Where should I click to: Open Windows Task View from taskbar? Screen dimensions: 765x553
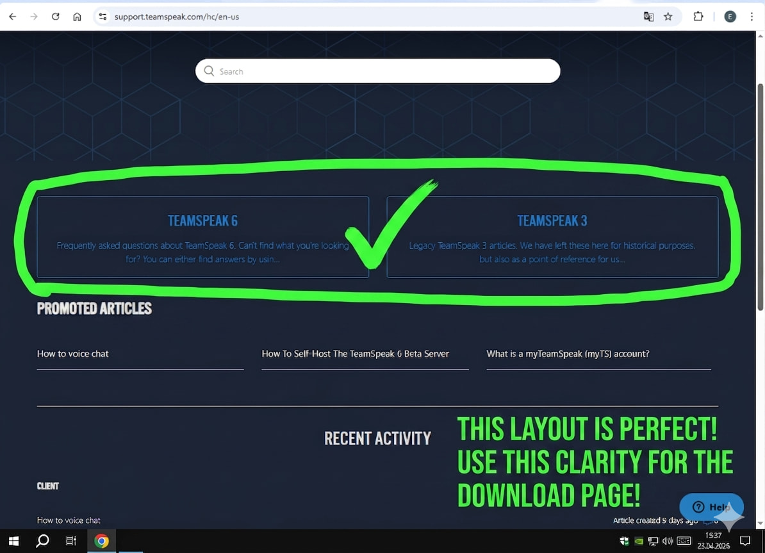click(x=71, y=541)
